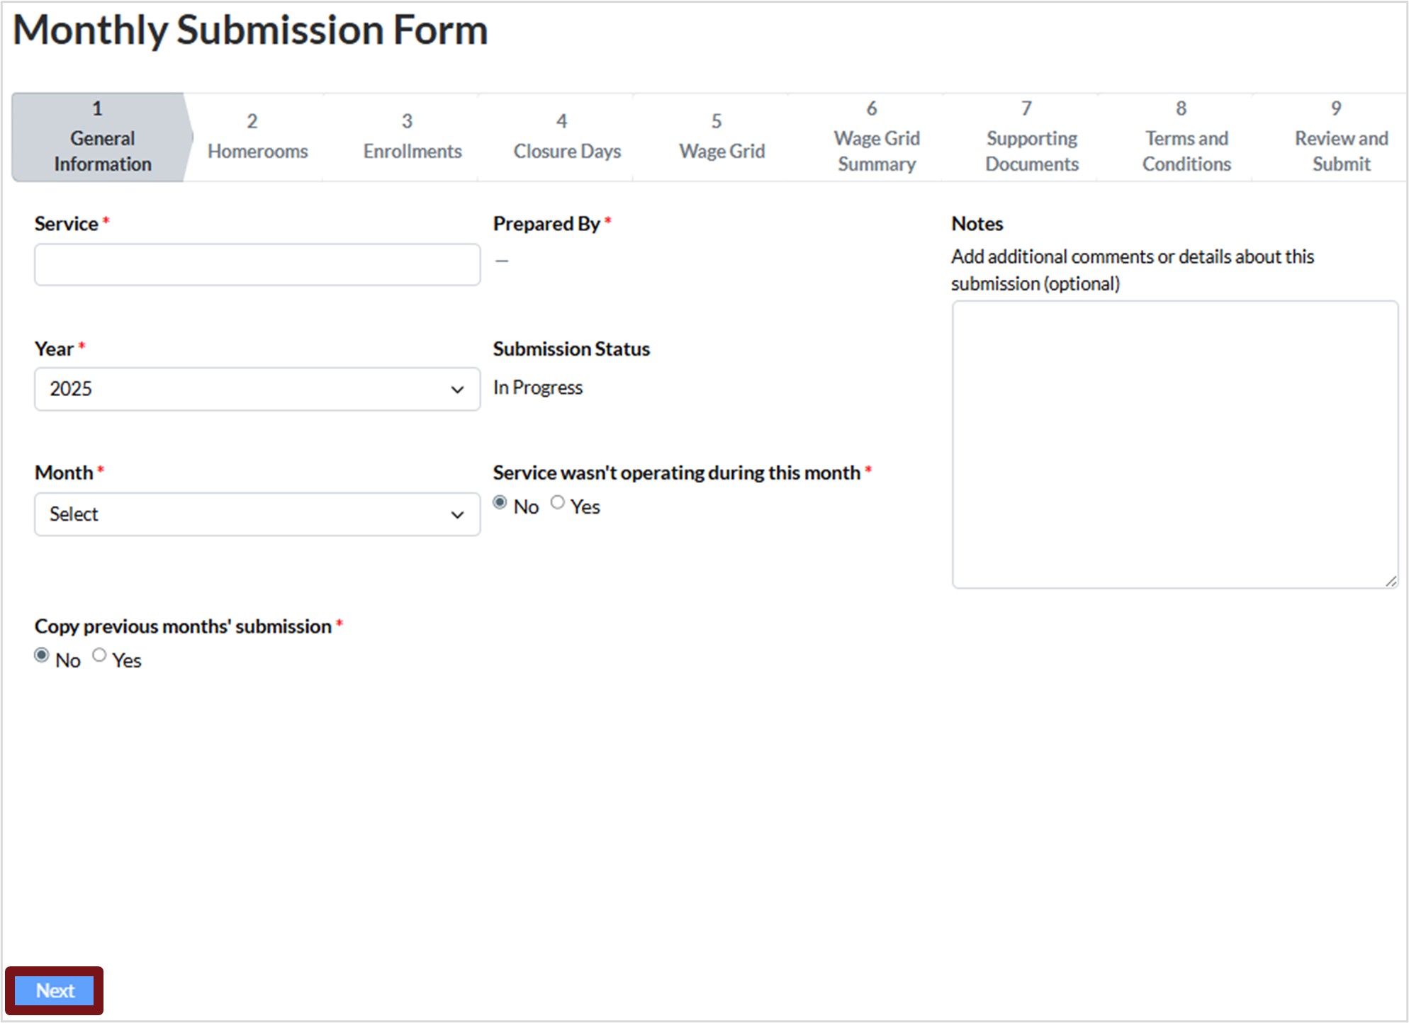The image size is (1409, 1023).
Task: Select No for service not operating
Action: click(x=500, y=502)
